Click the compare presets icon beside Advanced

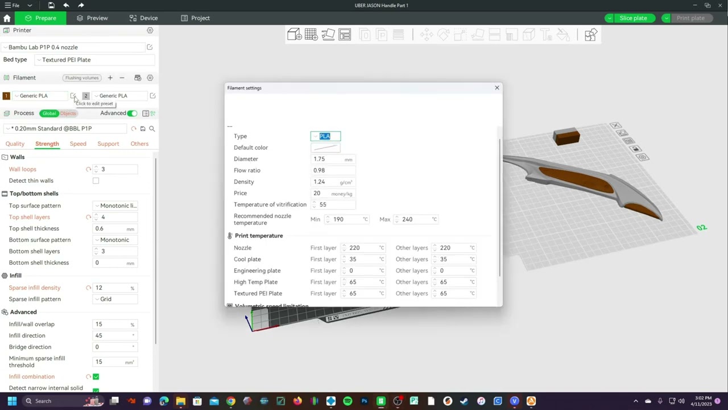[146, 113]
